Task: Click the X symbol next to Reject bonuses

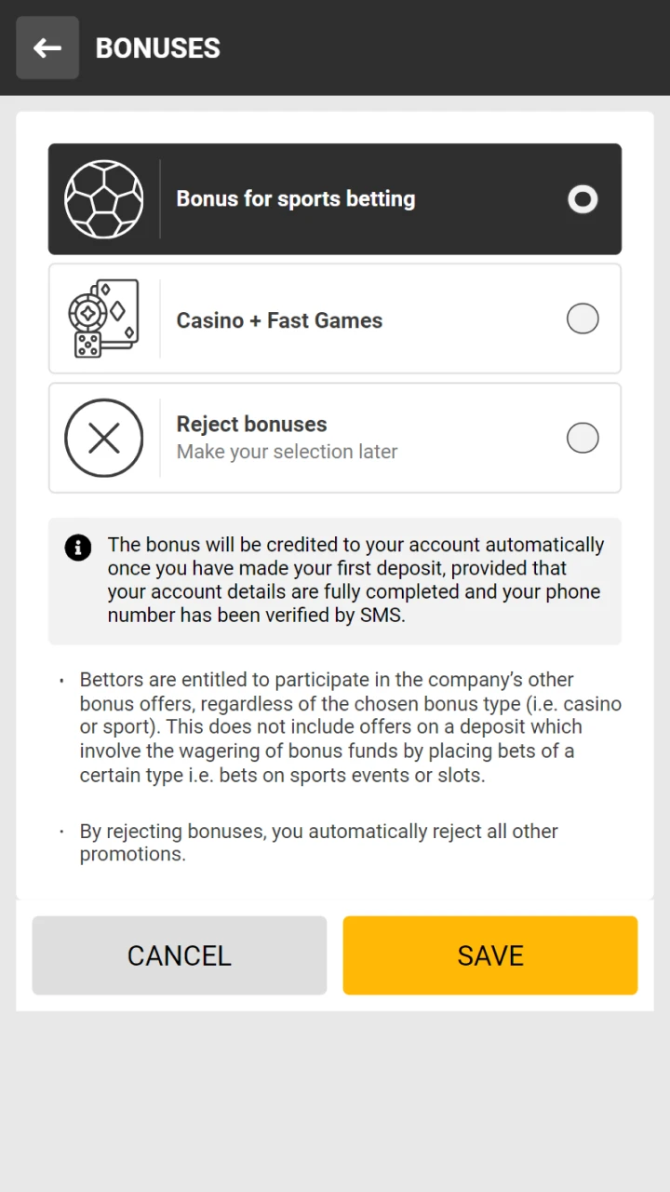Action: pyautogui.click(x=104, y=438)
